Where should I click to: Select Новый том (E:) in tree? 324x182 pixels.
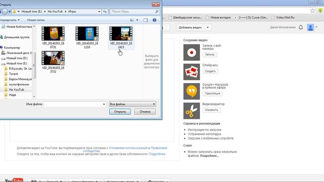coord(15,63)
